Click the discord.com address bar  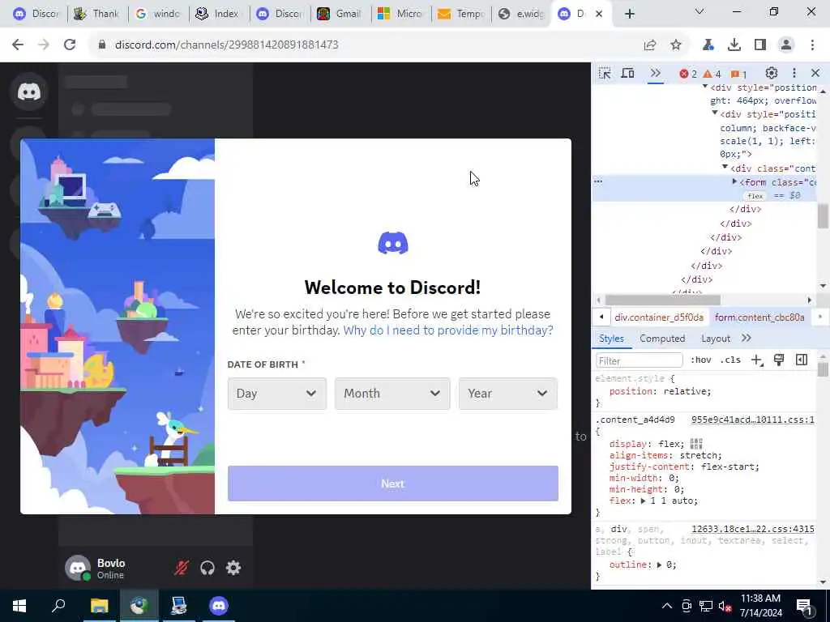pyautogui.click(x=366, y=45)
